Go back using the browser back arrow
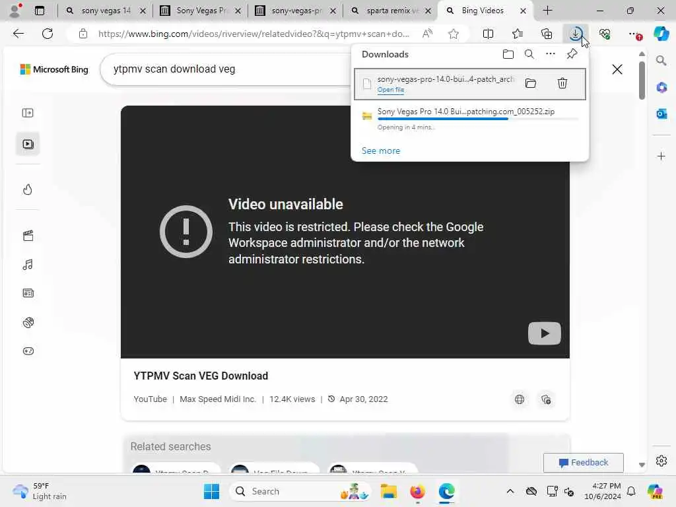676x507 pixels. [18, 34]
